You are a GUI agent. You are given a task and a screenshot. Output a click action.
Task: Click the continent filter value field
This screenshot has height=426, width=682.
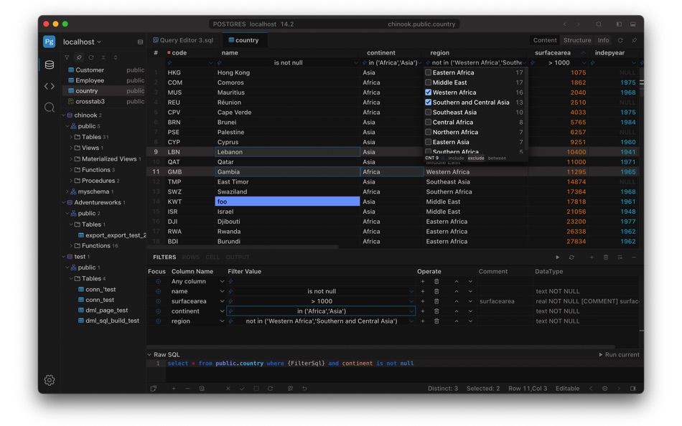click(322, 311)
